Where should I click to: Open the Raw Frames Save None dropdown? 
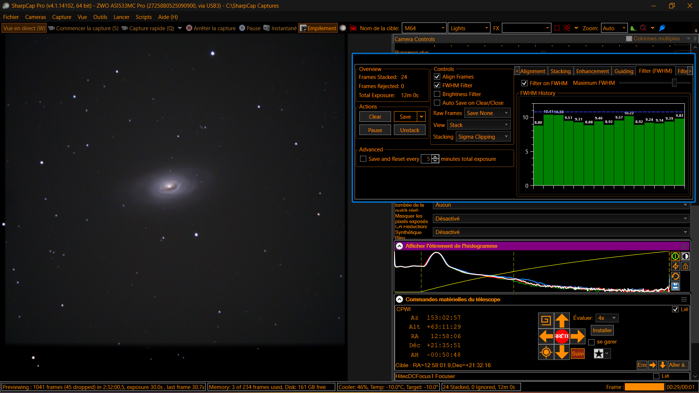click(x=487, y=113)
